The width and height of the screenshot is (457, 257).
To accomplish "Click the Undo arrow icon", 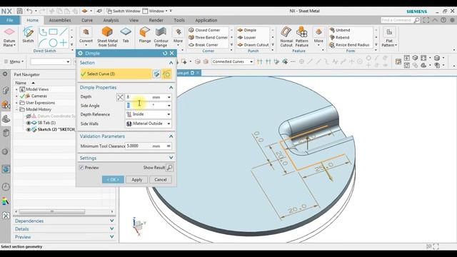I will tap(29, 11).
